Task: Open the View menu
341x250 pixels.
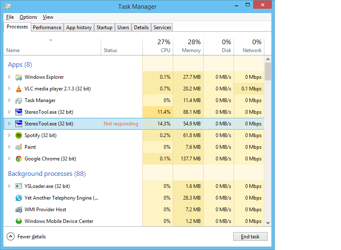Action: click(48, 17)
